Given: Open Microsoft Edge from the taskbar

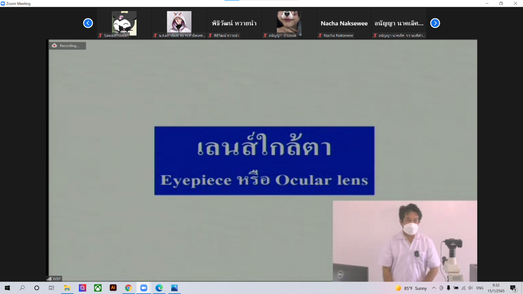Looking at the screenshot, I should point(159,288).
